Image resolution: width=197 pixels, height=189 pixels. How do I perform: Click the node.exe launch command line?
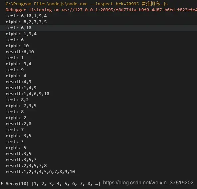(87, 4)
